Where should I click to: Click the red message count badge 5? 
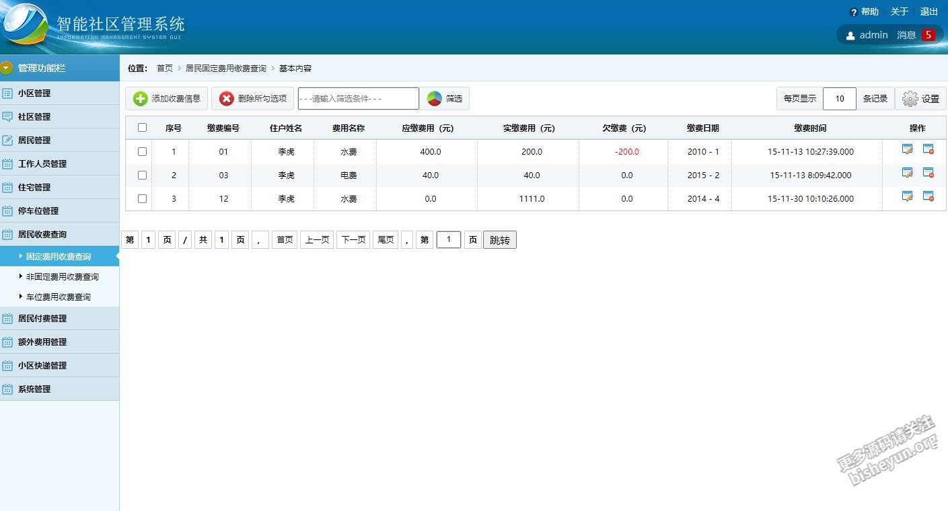[928, 35]
